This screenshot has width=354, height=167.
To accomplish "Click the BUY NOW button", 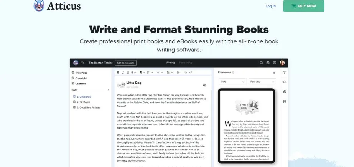I will [304, 6].
